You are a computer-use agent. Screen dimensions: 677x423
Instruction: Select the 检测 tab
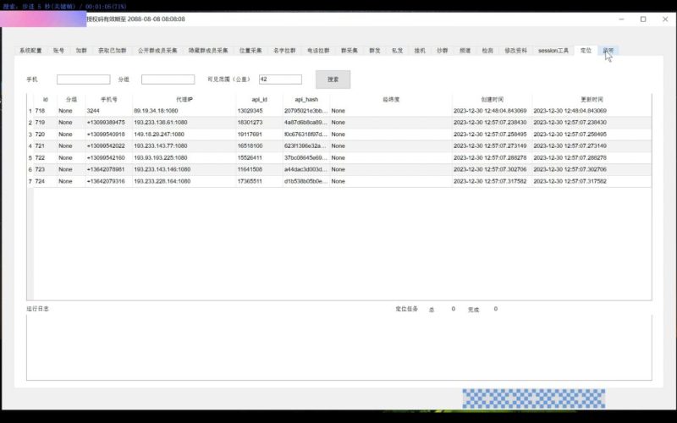coord(487,51)
